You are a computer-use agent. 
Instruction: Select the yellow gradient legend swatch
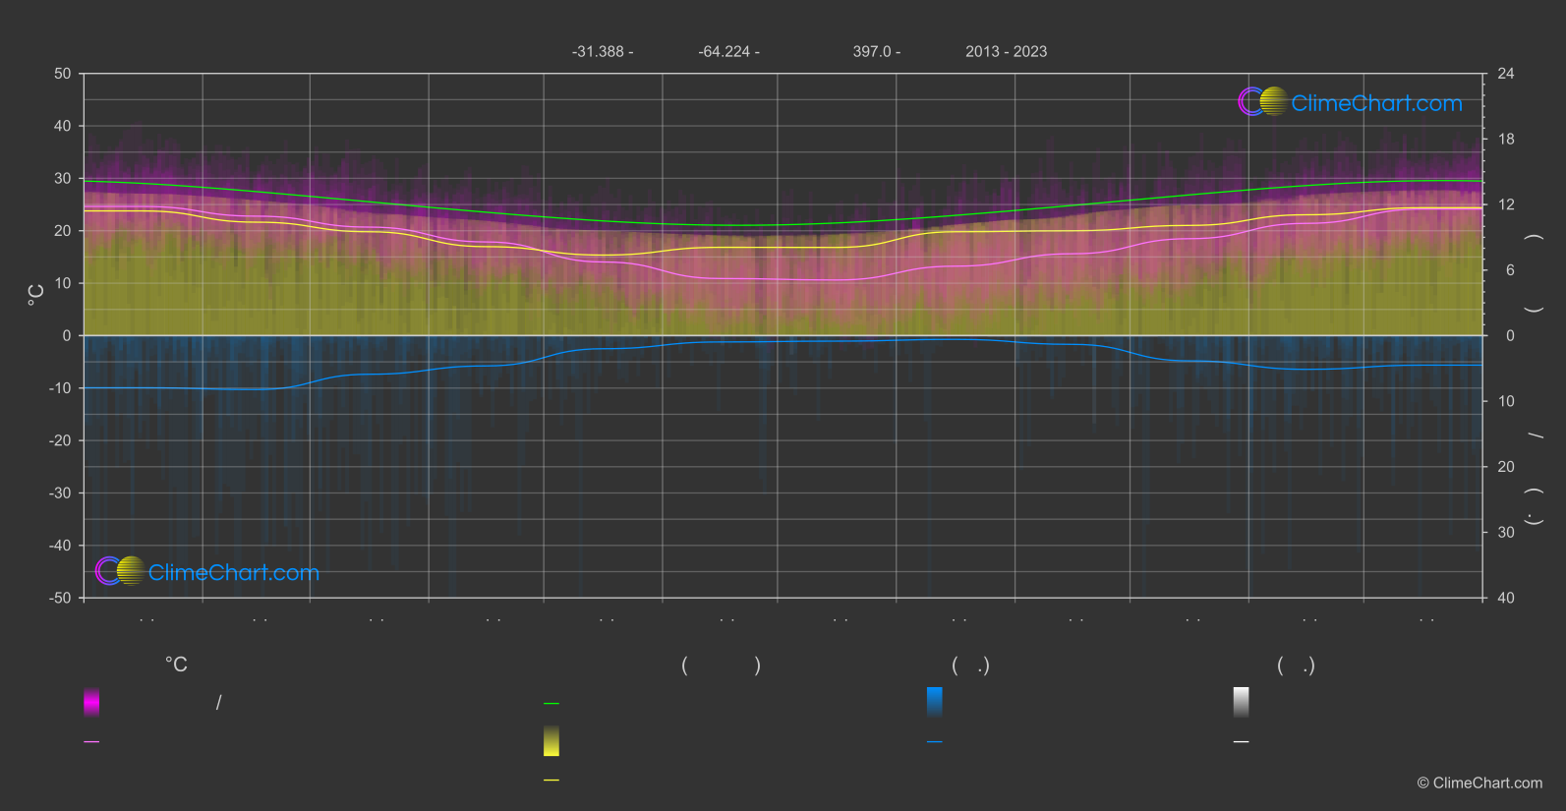(x=551, y=741)
